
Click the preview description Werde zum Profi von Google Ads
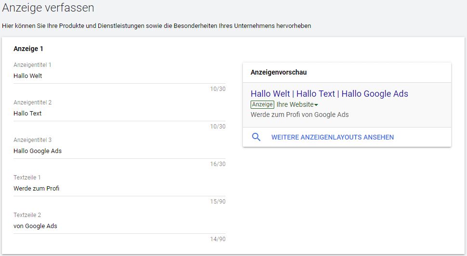pos(299,115)
